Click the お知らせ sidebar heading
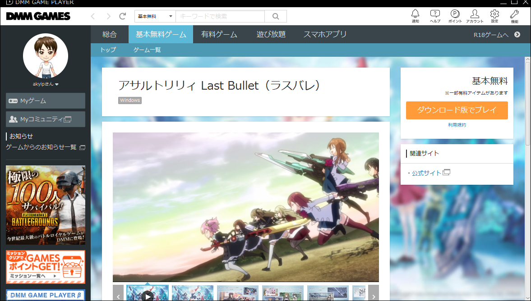The width and height of the screenshot is (531, 301). pyautogui.click(x=21, y=136)
